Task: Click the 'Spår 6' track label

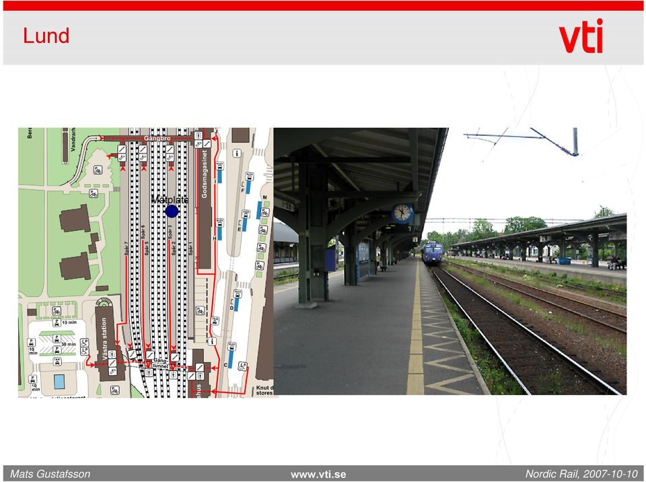Action: click(143, 232)
